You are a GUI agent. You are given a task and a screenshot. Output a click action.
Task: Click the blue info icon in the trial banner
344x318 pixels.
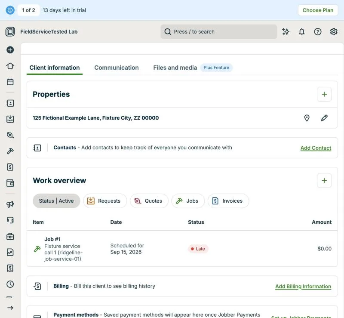point(10,10)
